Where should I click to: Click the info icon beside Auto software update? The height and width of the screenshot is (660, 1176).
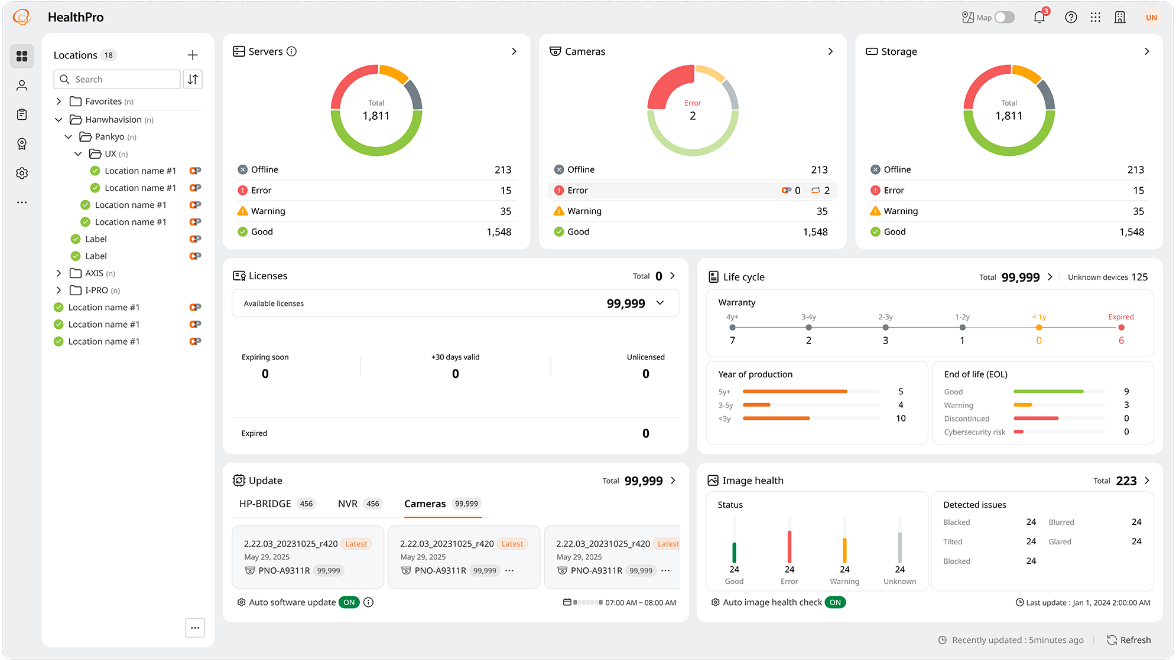tap(368, 602)
